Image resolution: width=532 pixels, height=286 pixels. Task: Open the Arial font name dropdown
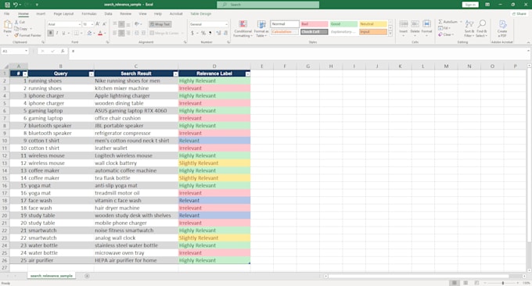coord(80,24)
